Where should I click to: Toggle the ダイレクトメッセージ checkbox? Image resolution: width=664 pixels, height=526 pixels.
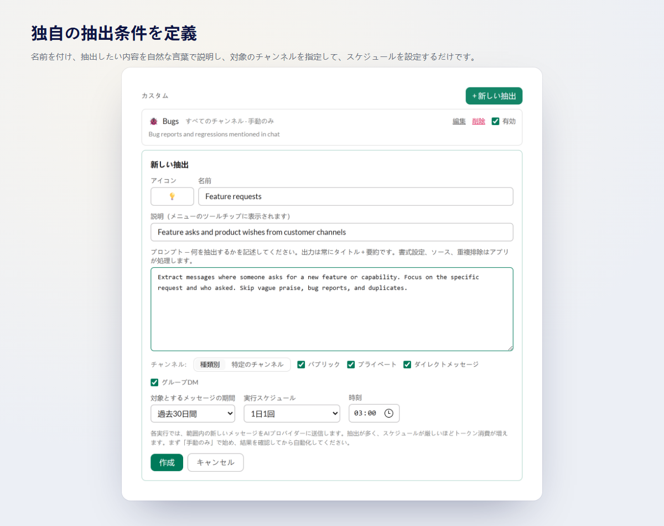coord(407,364)
